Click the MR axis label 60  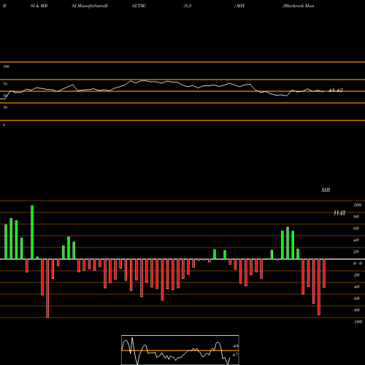pos(356,228)
